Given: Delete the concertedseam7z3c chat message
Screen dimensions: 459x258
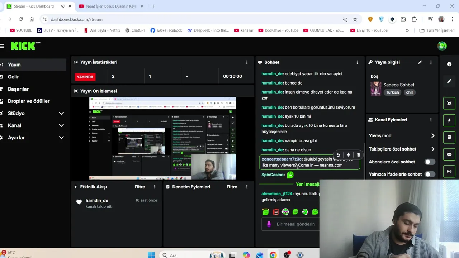Looking at the screenshot, I should tap(358, 155).
